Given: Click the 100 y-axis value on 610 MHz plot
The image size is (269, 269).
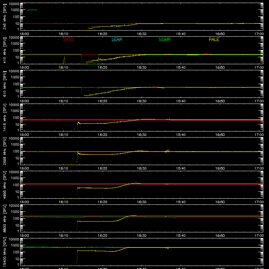Looking at the screenshot, I should tap(16, 84).
